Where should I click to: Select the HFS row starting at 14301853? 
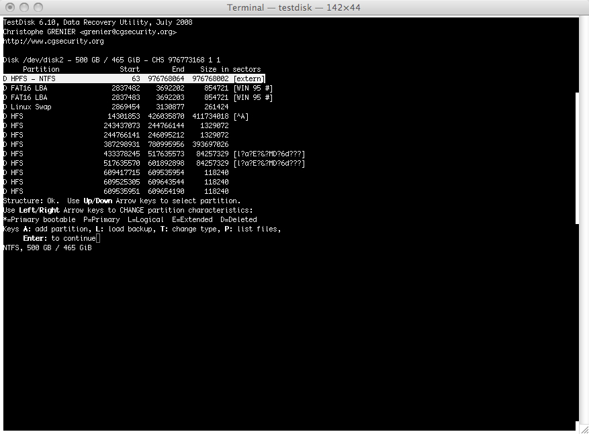tap(126, 116)
